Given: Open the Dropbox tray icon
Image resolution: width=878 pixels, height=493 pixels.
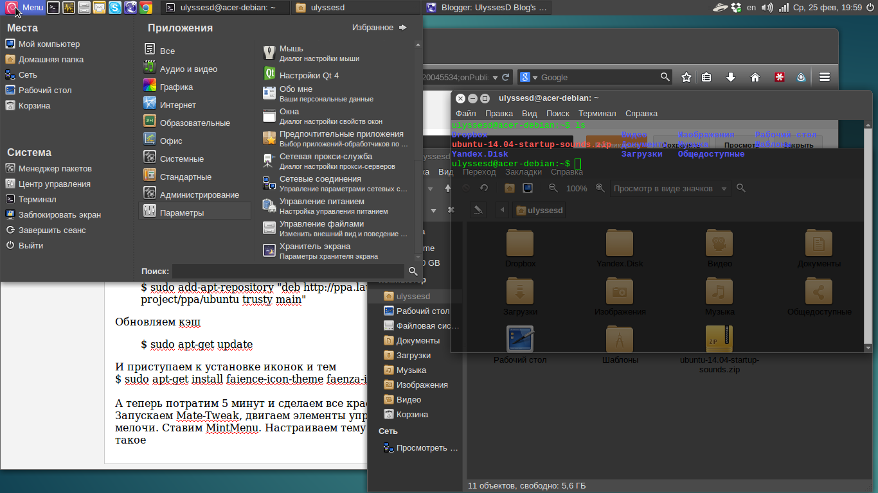Looking at the screenshot, I should coord(736,8).
